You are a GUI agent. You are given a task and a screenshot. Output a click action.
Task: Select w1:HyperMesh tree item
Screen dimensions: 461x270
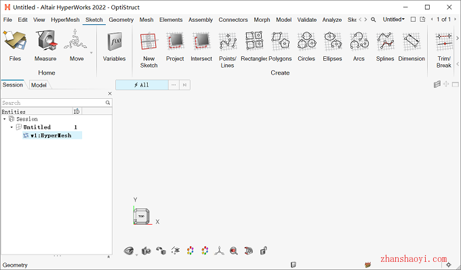pyautogui.click(x=52, y=135)
